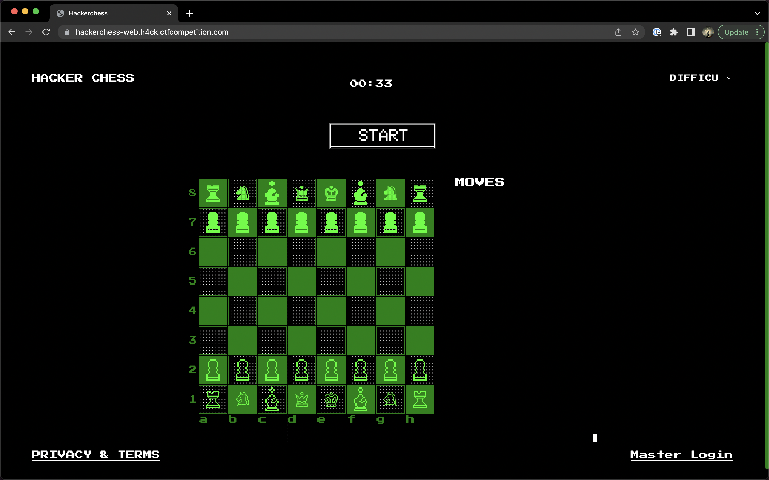The height and width of the screenshot is (480, 769).
Task: Select the black king on e8
Action: point(331,193)
